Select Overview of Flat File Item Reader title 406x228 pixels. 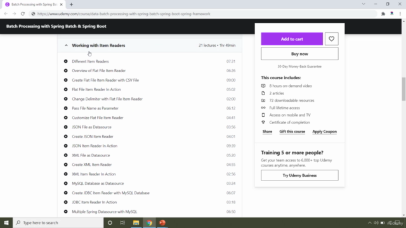click(99, 70)
